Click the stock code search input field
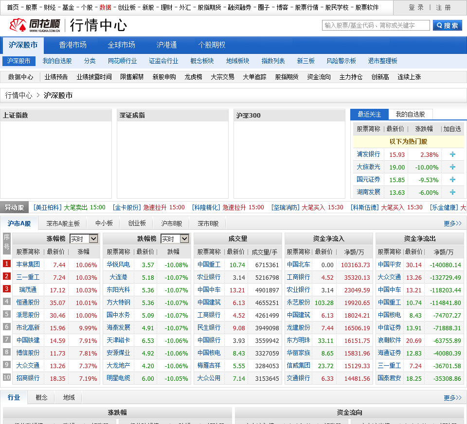Image resolution: width=467 pixels, height=424 pixels. [x=376, y=25]
